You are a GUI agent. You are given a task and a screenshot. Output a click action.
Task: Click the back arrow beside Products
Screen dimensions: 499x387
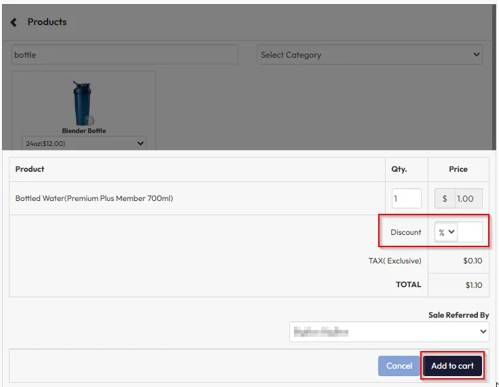coord(14,22)
